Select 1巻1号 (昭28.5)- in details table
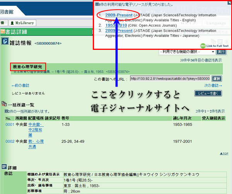The height and width of the screenshot is (194, 232). coord(78,180)
